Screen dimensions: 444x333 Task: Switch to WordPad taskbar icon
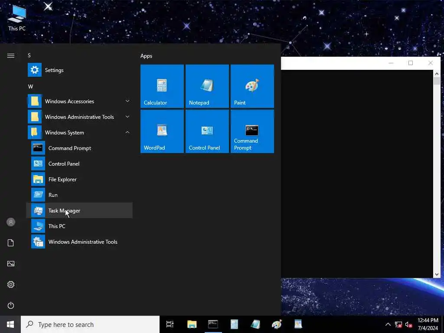point(298,324)
